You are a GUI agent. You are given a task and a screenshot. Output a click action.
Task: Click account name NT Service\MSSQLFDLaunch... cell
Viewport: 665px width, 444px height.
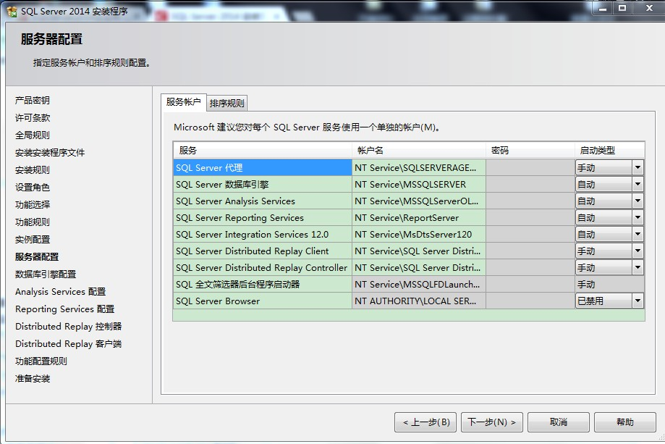419,284
